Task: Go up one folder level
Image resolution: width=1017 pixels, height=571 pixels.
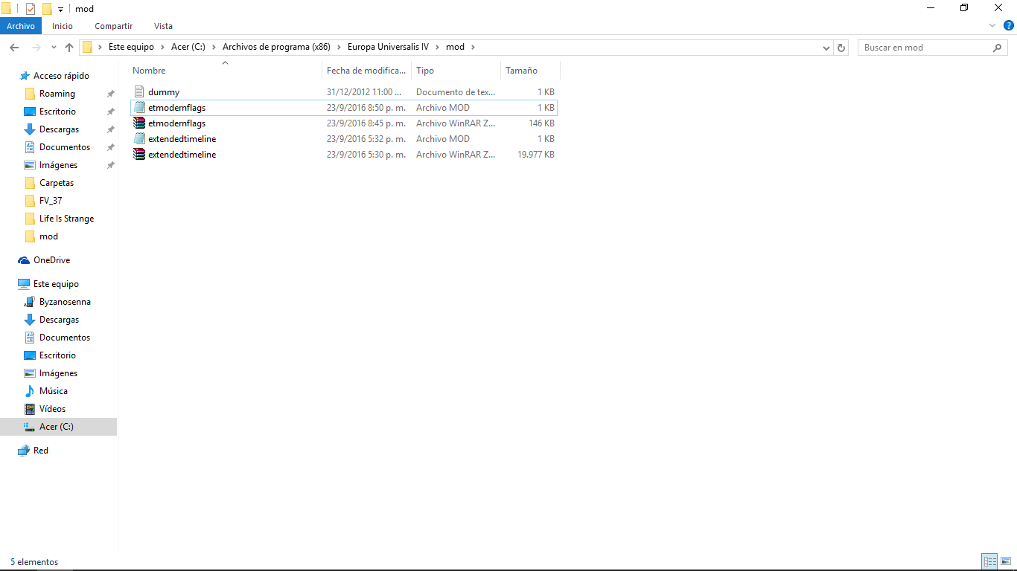Action: [69, 47]
